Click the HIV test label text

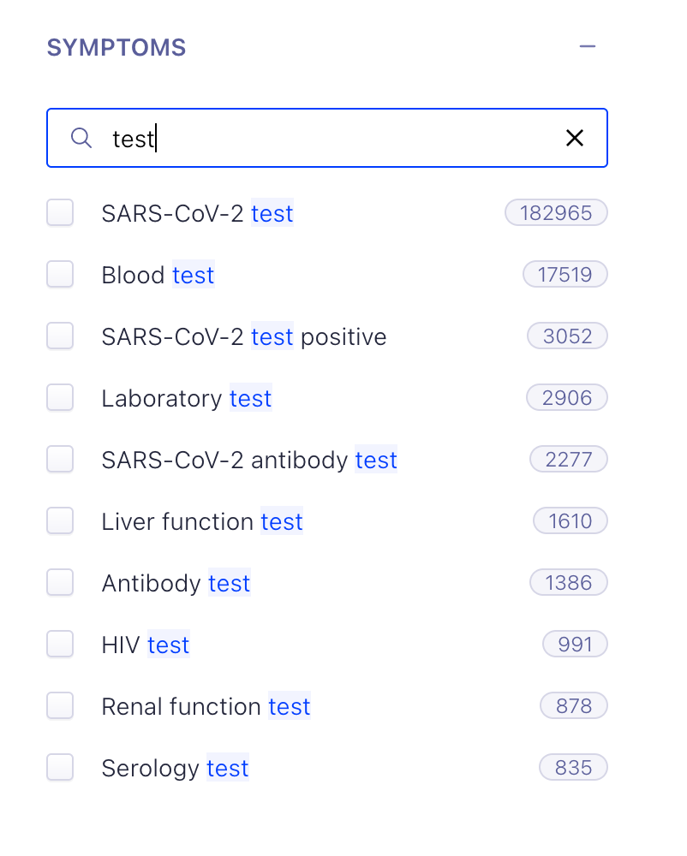coord(146,645)
